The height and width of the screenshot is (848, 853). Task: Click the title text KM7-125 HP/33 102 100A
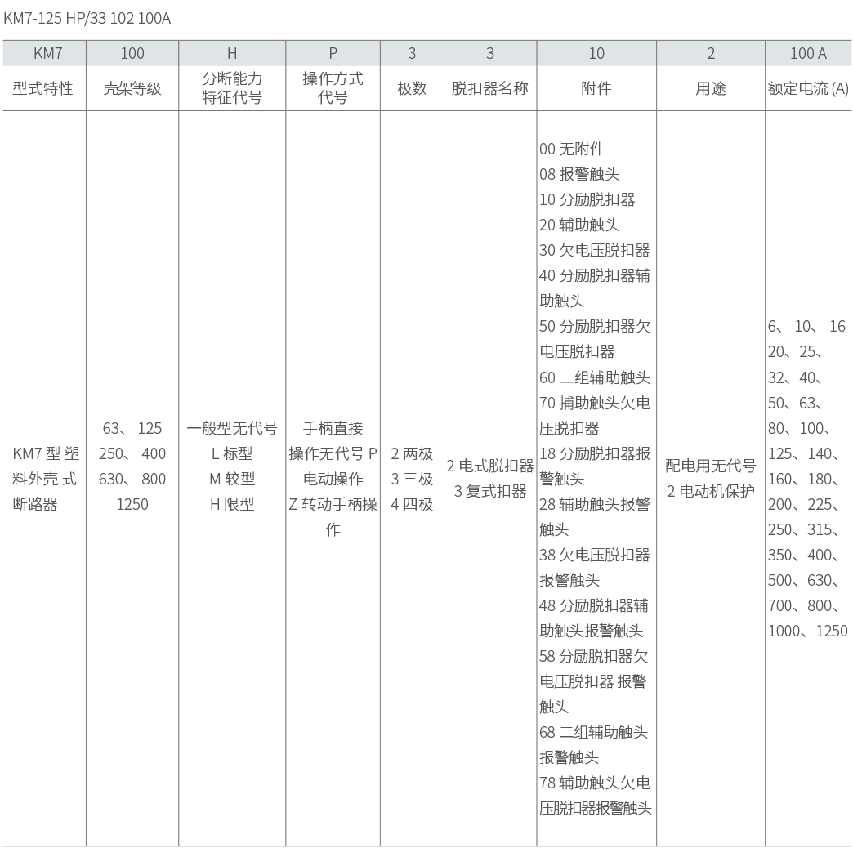tap(87, 19)
